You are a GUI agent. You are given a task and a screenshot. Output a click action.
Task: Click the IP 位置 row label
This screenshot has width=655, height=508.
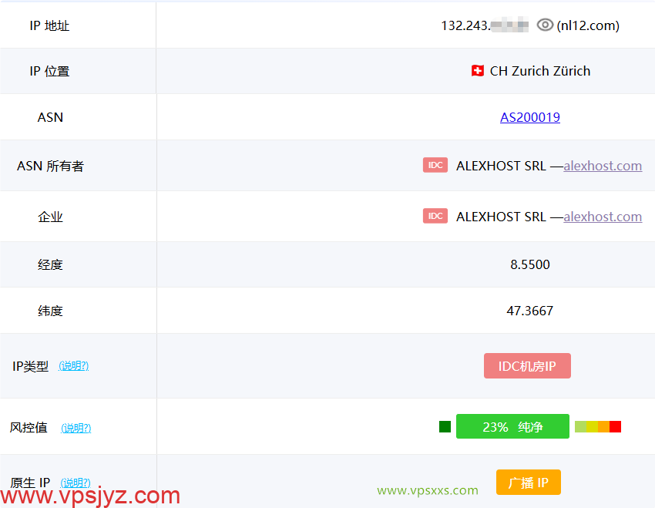coord(49,71)
